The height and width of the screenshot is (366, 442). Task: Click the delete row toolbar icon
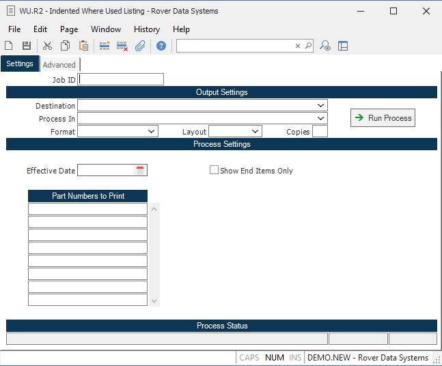pyautogui.click(x=122, y=46)
